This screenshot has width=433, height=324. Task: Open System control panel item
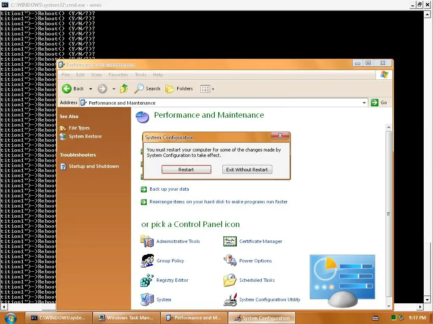coord(164,300)
